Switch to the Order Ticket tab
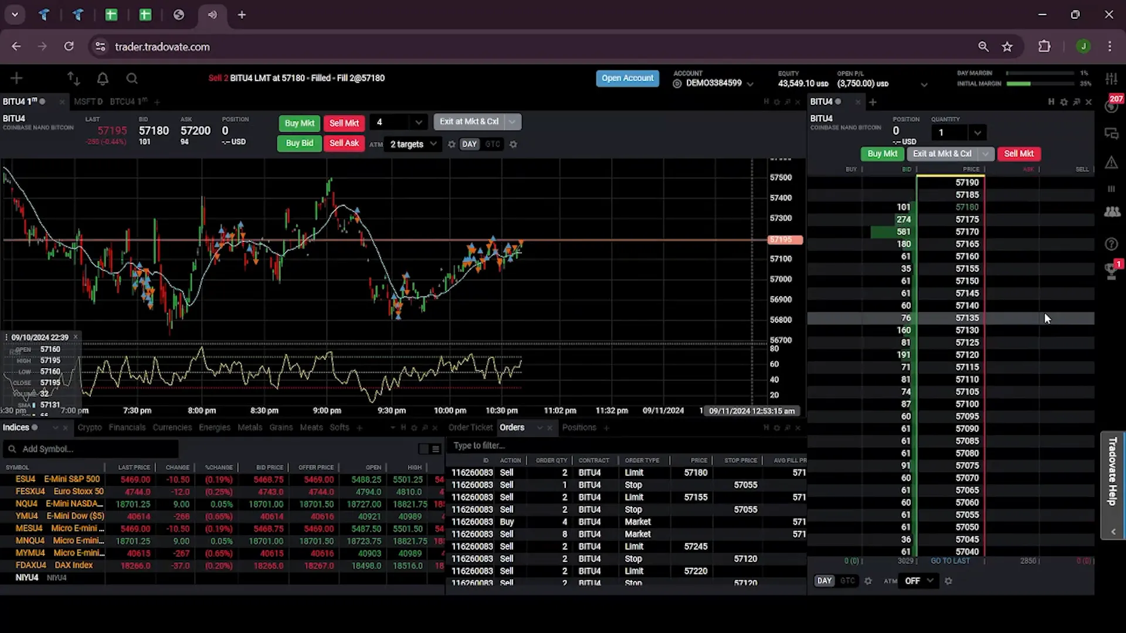 coord(470,428)
